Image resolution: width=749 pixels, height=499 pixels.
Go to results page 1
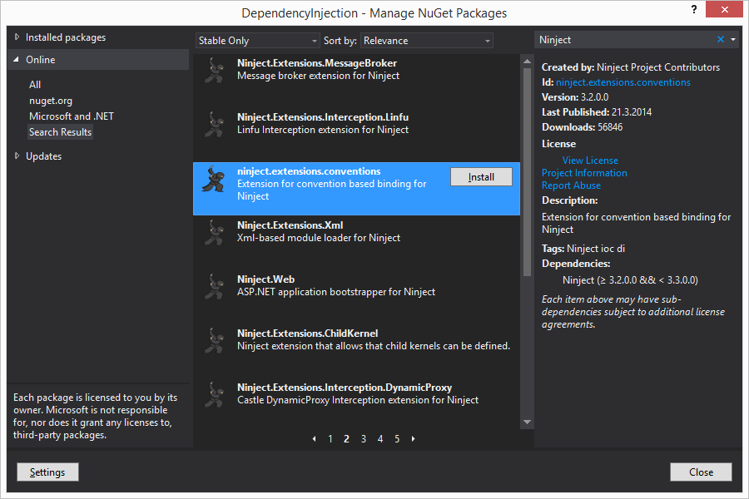[330, 439]
